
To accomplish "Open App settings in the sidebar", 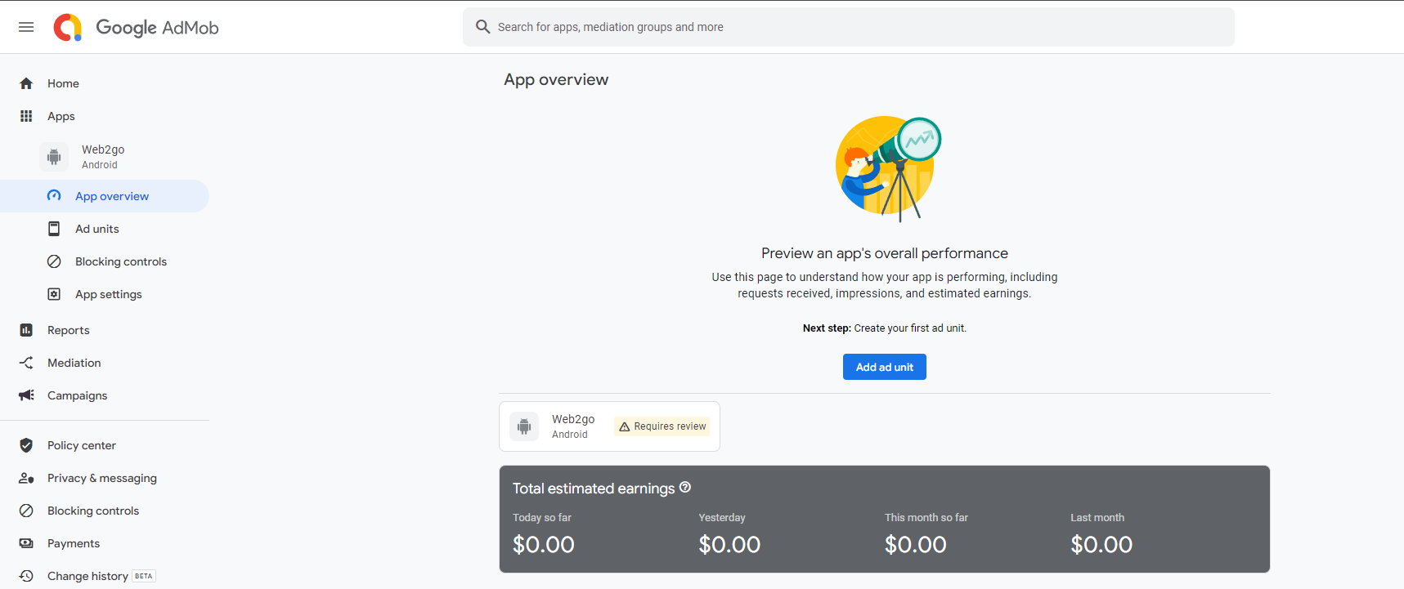I will click(109, 294).
